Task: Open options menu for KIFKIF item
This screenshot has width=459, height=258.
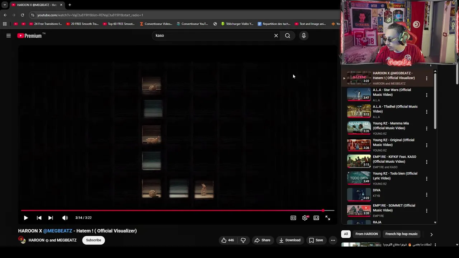Action: tap(426, 162)
